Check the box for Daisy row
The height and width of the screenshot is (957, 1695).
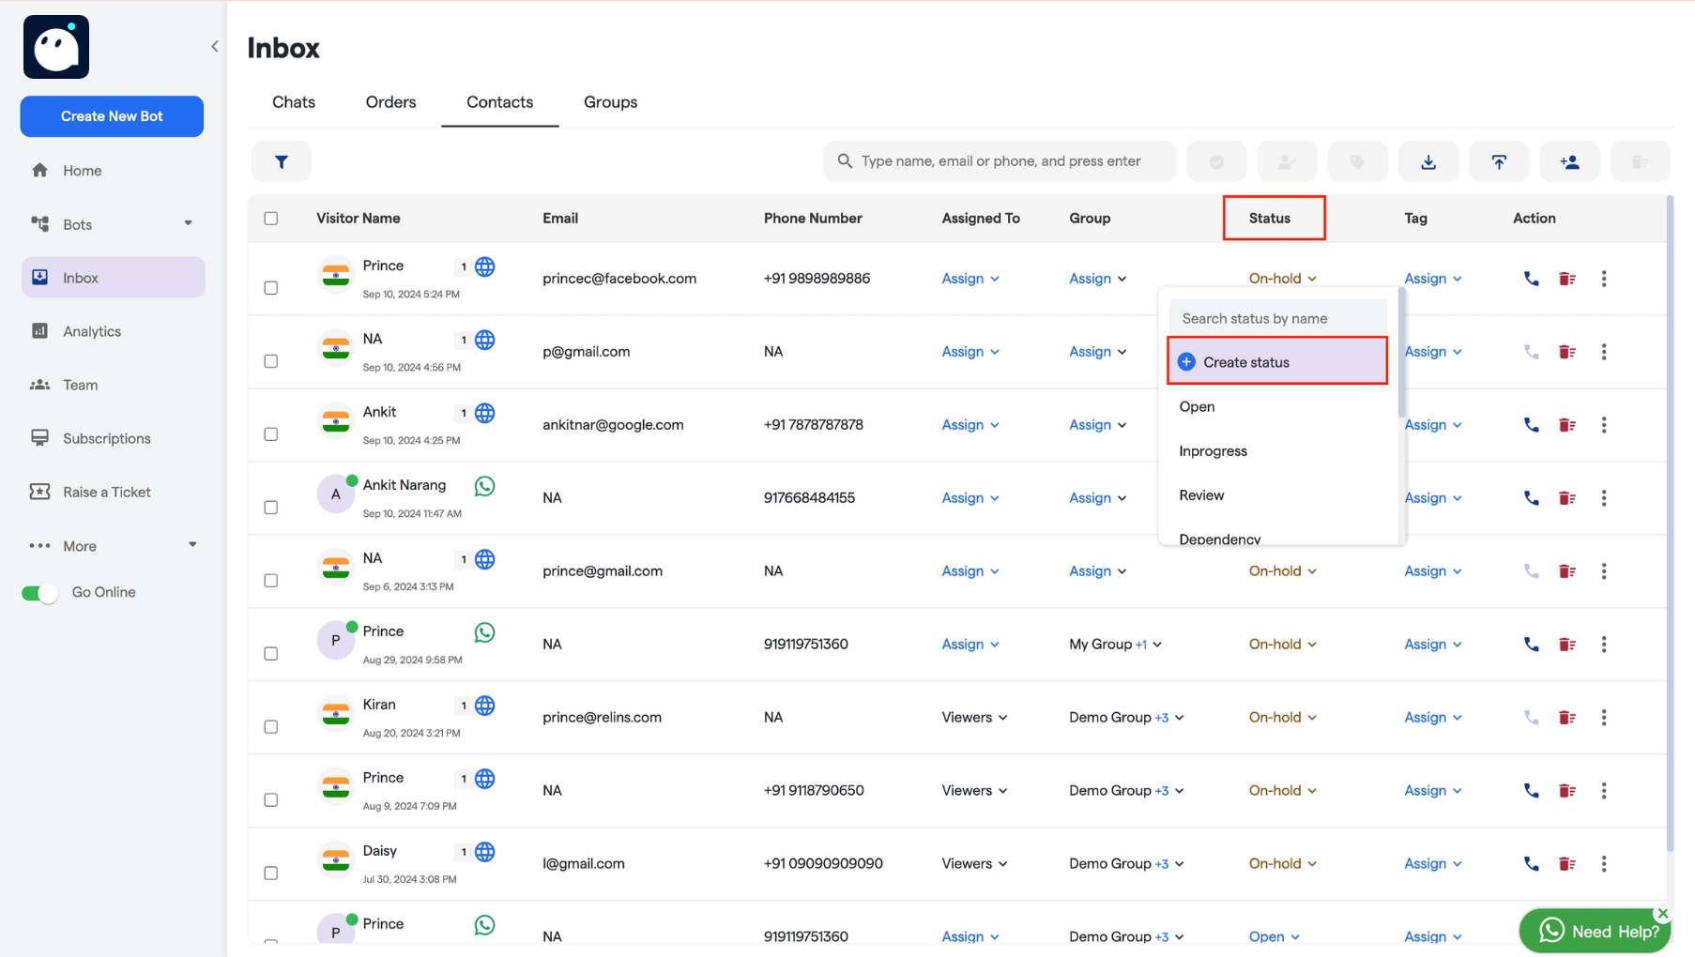click(271, 873)
